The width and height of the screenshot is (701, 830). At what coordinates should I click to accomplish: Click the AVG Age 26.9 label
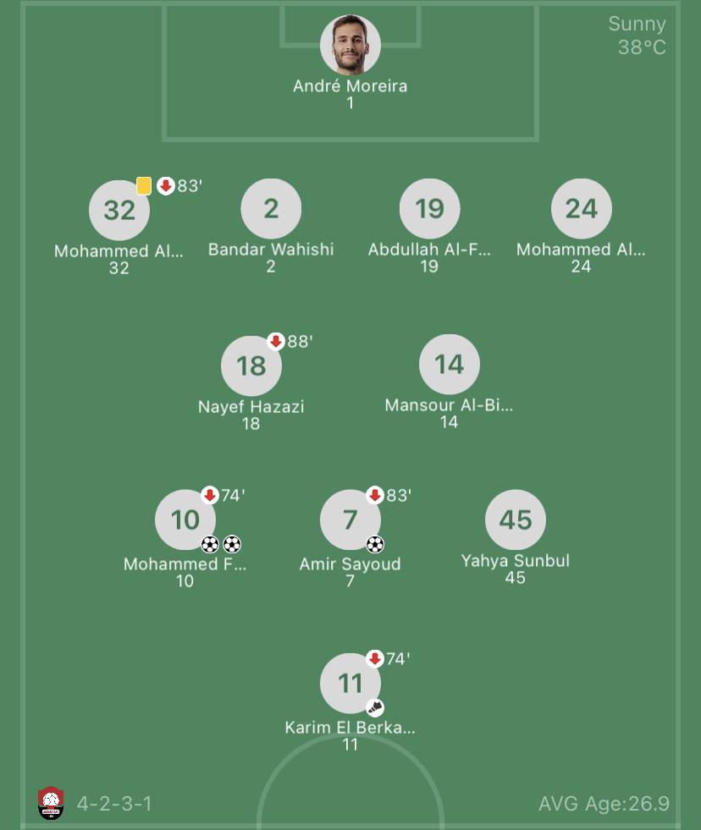[x=604, y=803]
